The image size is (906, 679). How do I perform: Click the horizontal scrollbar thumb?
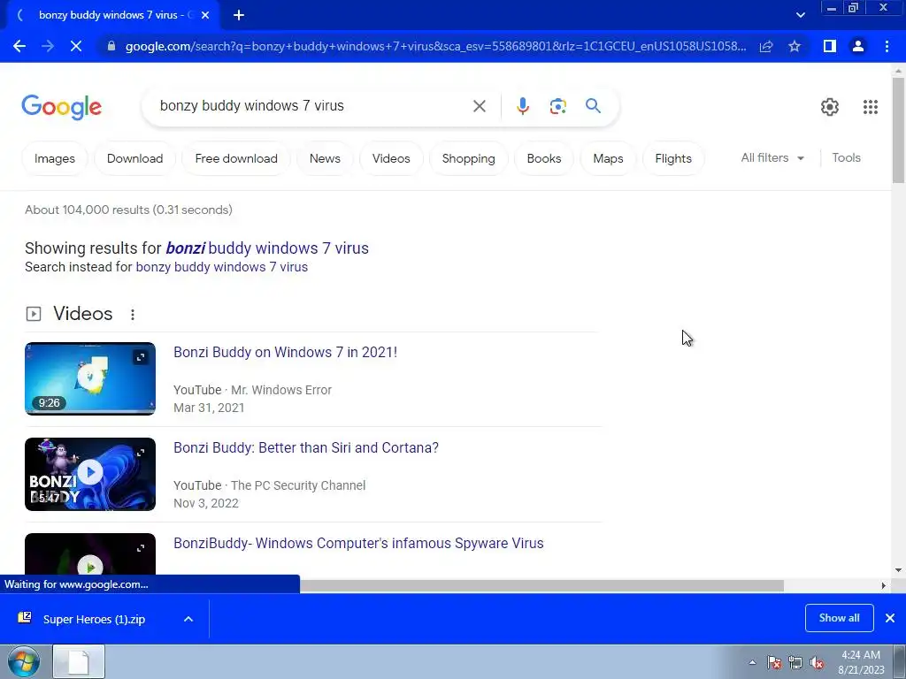coord(541,585)
